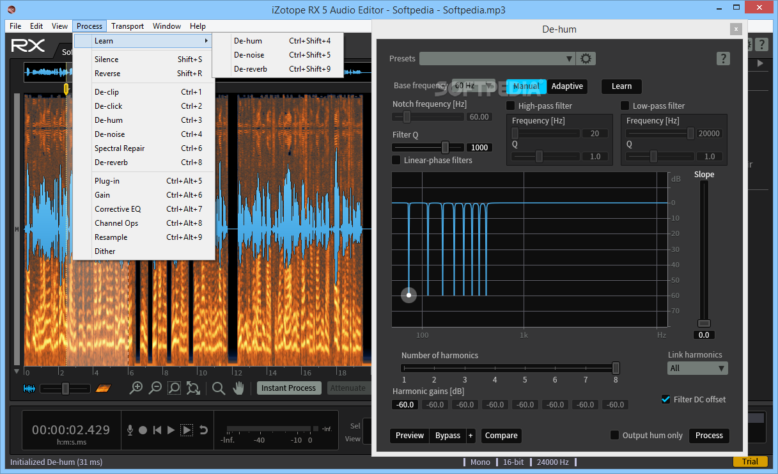Zoom in with the plus magnifier icon

136,388
